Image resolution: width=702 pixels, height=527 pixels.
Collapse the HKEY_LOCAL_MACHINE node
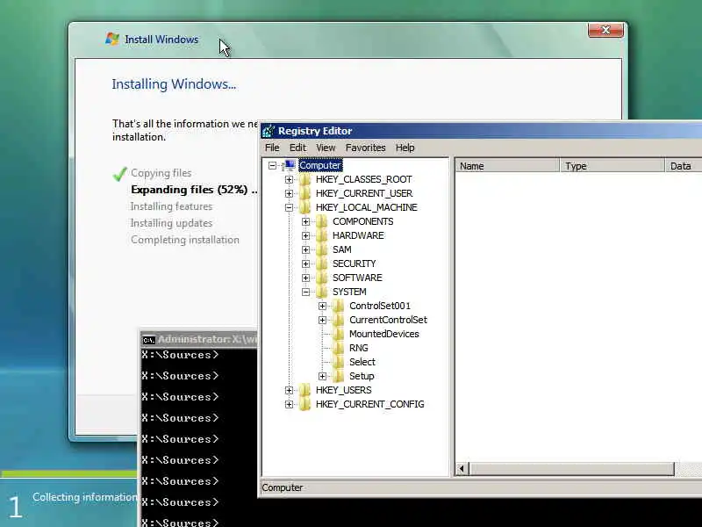[289, 207]
